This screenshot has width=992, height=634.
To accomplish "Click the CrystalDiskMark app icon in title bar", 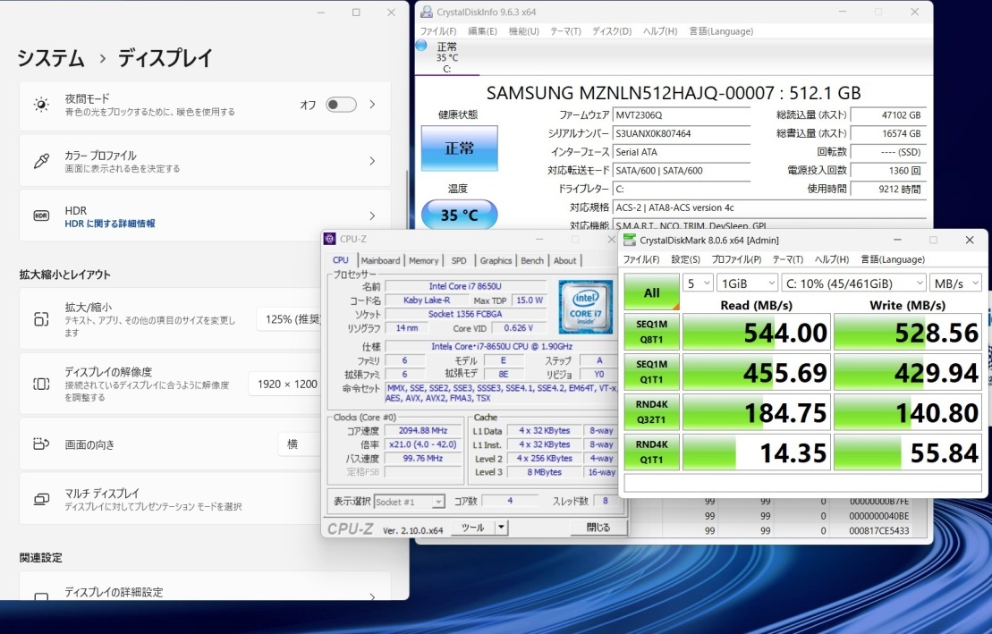I will point(630,240).
